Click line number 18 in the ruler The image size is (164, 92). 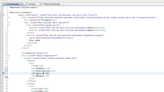click(x=7, y=51)
